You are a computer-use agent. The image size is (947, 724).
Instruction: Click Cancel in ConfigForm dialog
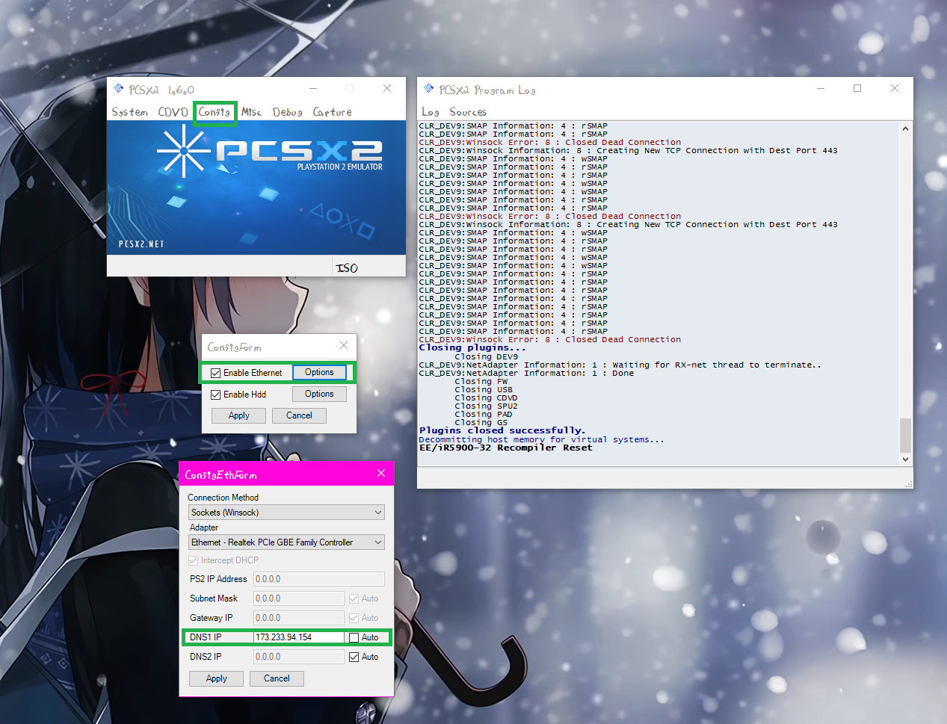(299, 415)
